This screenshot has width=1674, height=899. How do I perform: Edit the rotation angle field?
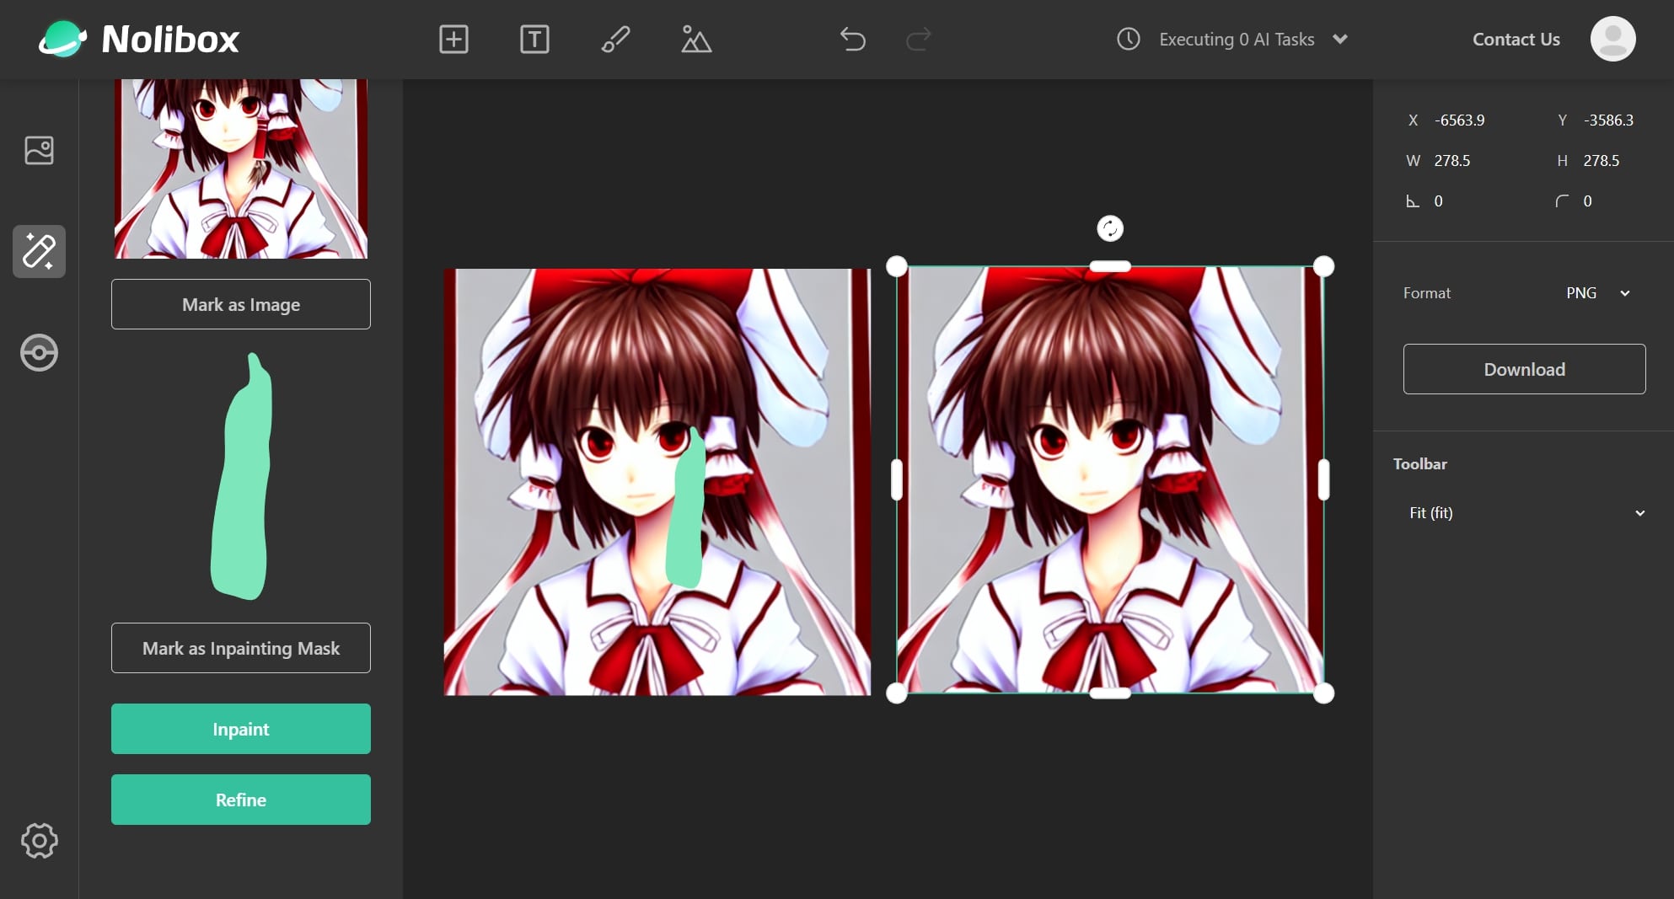click(1439, 201)
